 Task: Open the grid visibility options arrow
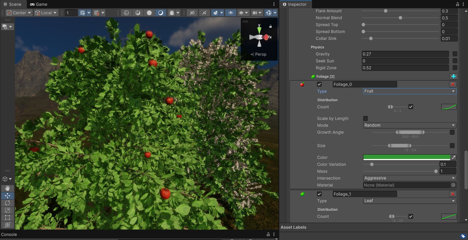[x=89, y=12]
